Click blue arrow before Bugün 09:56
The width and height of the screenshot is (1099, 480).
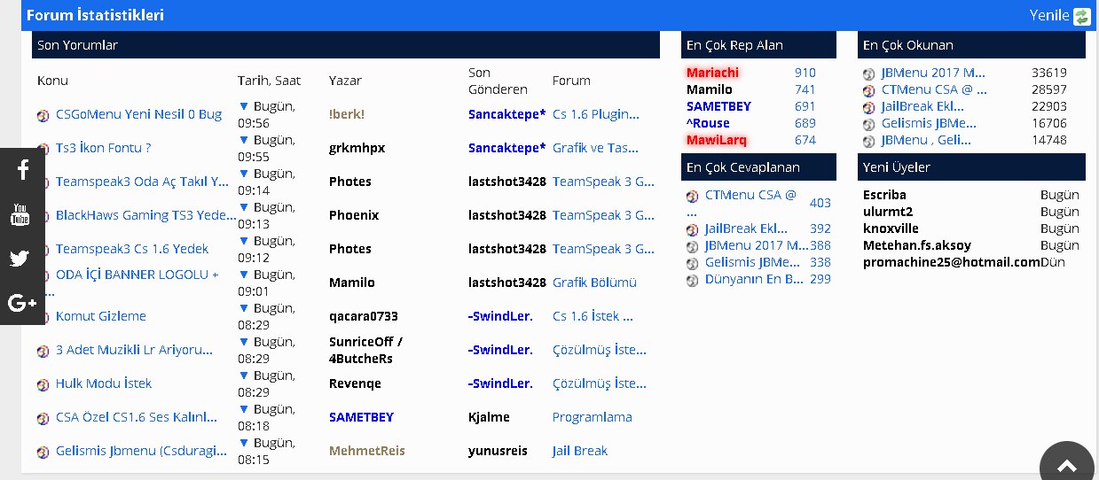[244, 106]
